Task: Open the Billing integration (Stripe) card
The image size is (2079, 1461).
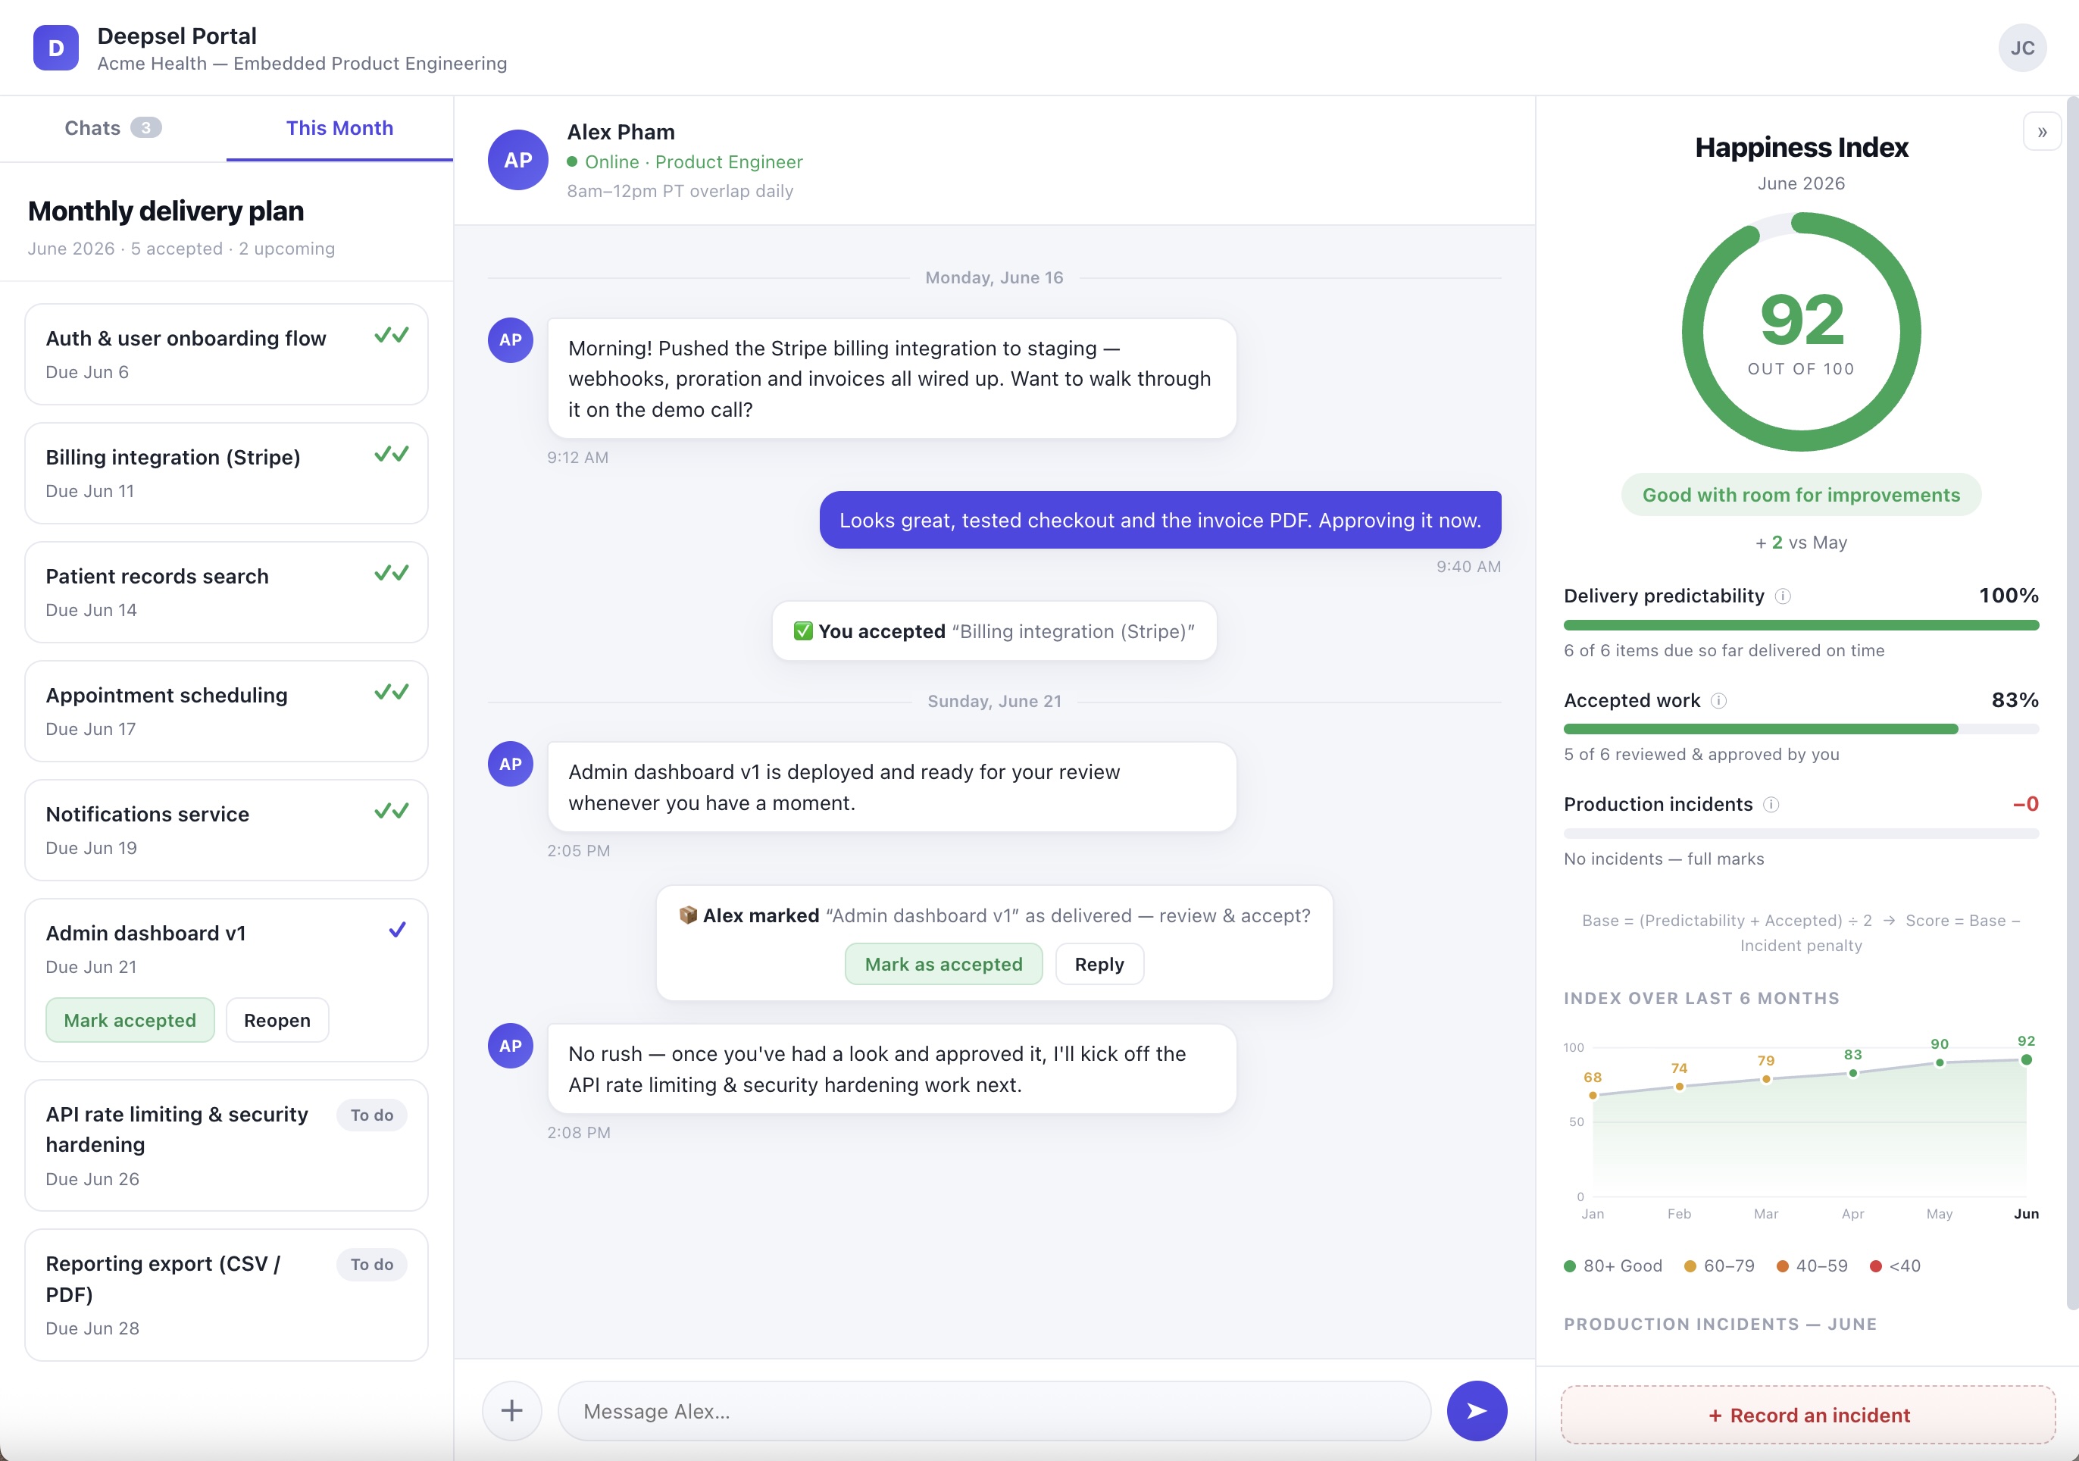Action: [227, 473]
